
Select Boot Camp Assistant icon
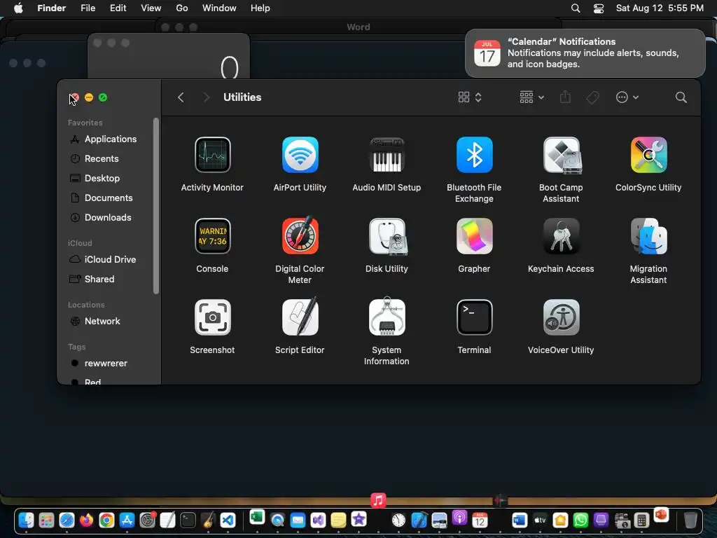click(561, 155)
